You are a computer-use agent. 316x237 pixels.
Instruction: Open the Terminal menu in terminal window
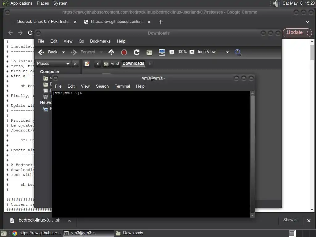click(122, 86)
